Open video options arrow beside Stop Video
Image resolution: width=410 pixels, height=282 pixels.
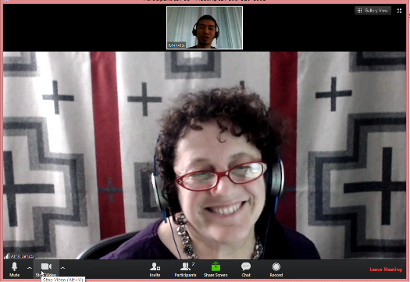point(62,268)
